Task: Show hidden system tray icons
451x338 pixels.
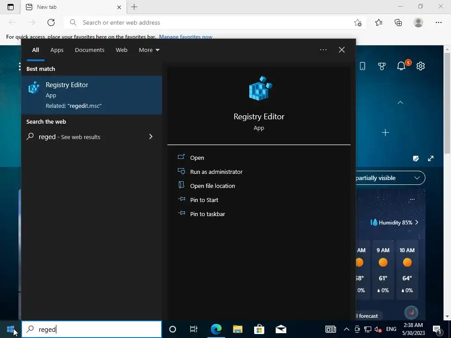Action: tap(347, 329)
